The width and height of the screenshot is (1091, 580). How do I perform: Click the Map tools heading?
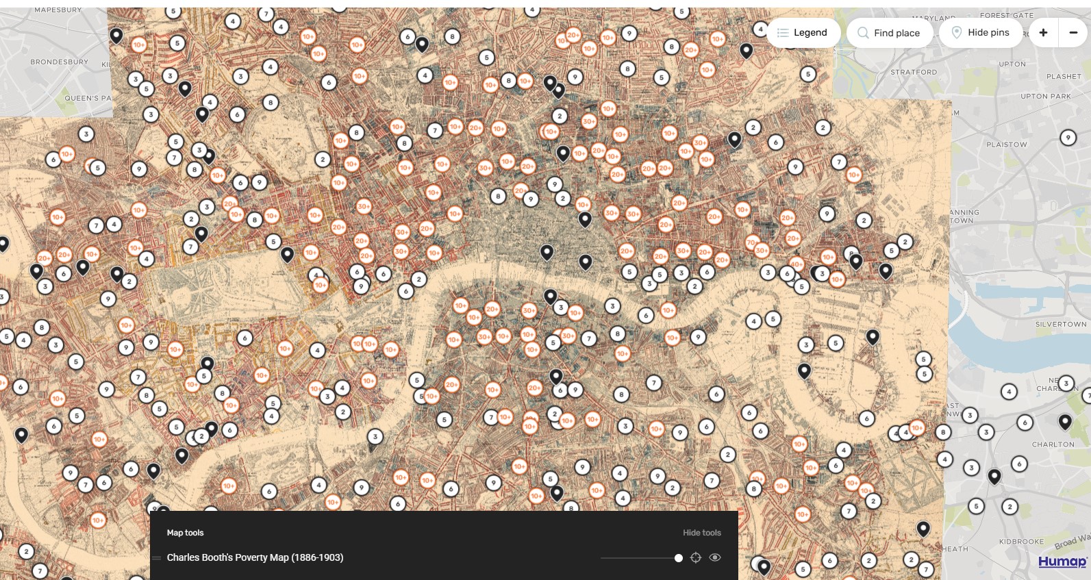(x=185, y=533)
